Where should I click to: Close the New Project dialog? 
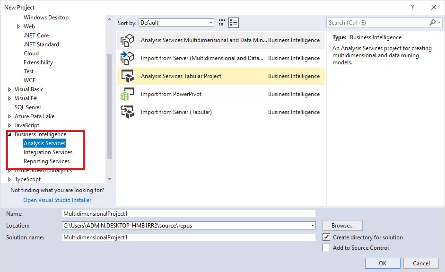[x=434, y=8]
